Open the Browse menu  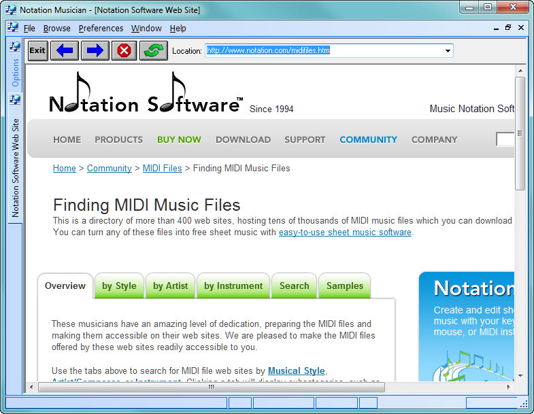pyautogui.click(x=56, y=29)
